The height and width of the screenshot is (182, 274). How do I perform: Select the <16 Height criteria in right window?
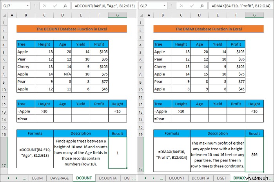pos(254,111)
